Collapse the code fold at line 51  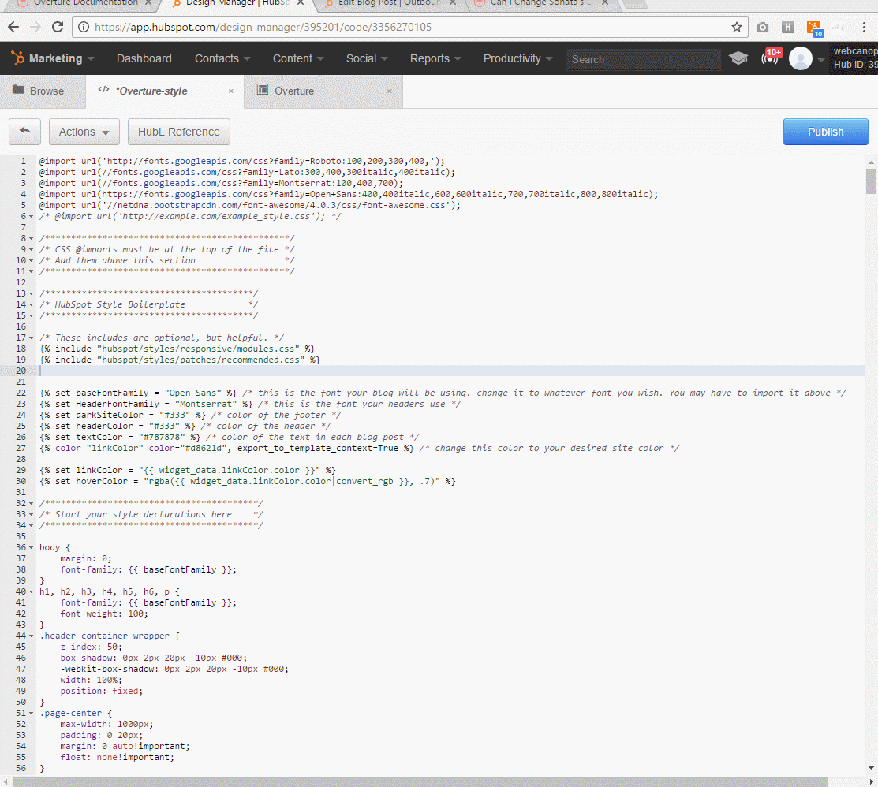tap(32, 713)
